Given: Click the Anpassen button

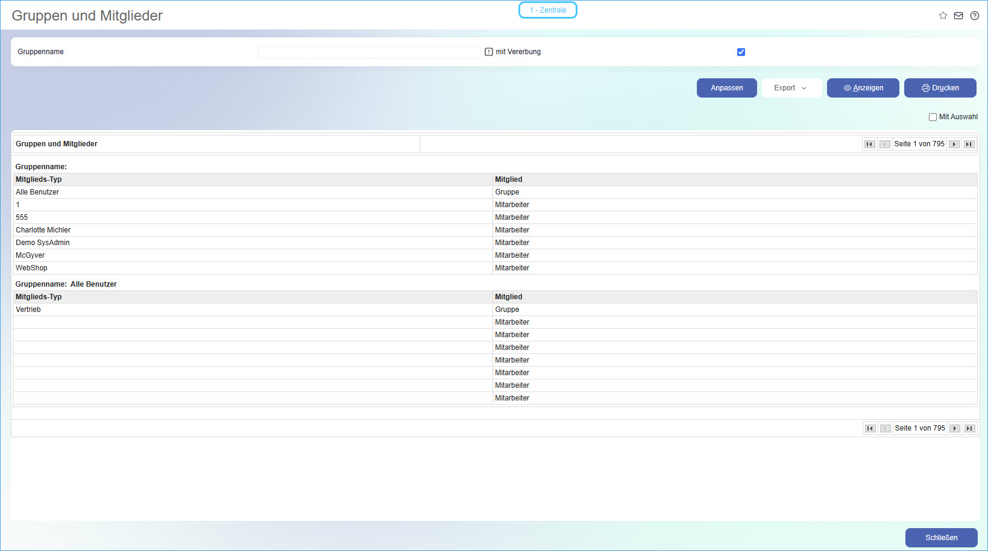Looking at the screenshot, I should 726,88.
